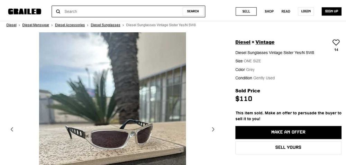Open the Vintage designer link
Screen dimensions: 346x165
point(265,42)
